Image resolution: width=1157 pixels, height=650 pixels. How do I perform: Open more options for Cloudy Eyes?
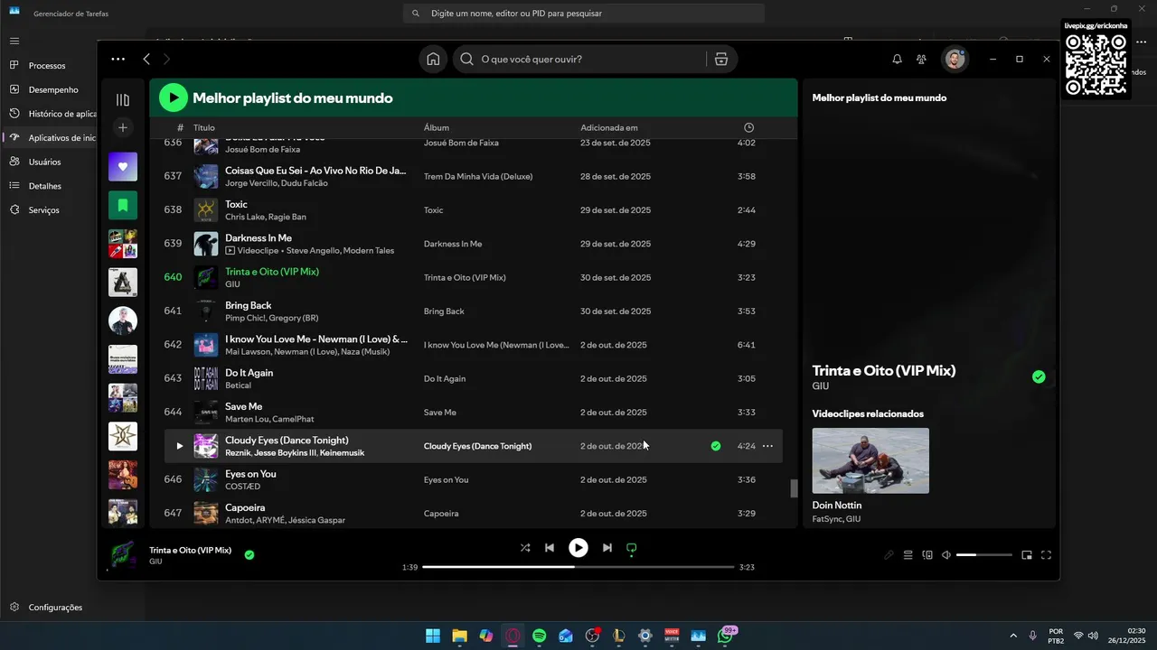(x=767, y=446)
